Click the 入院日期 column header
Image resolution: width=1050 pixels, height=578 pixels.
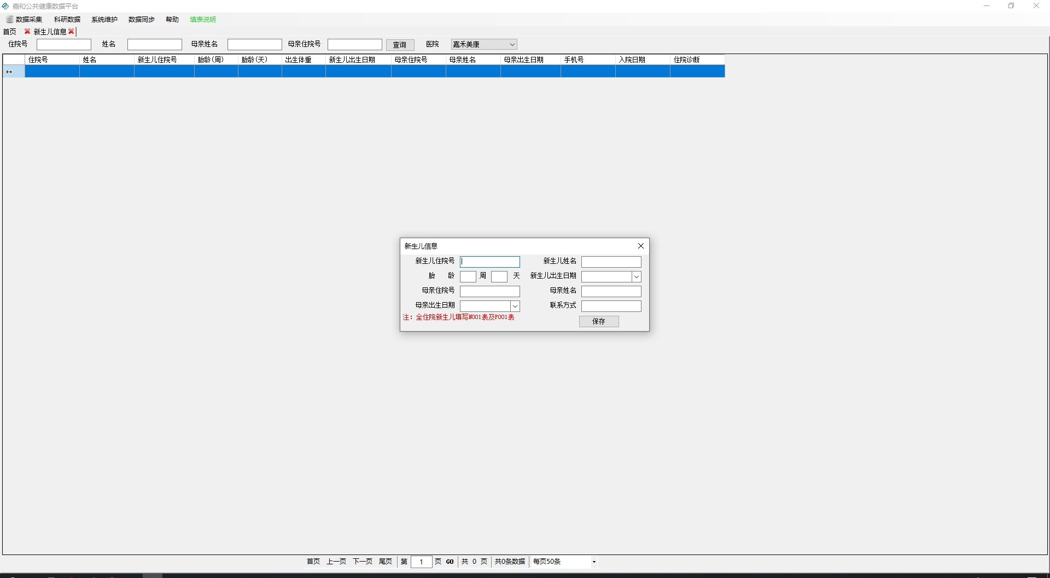[x=643, y=60]
